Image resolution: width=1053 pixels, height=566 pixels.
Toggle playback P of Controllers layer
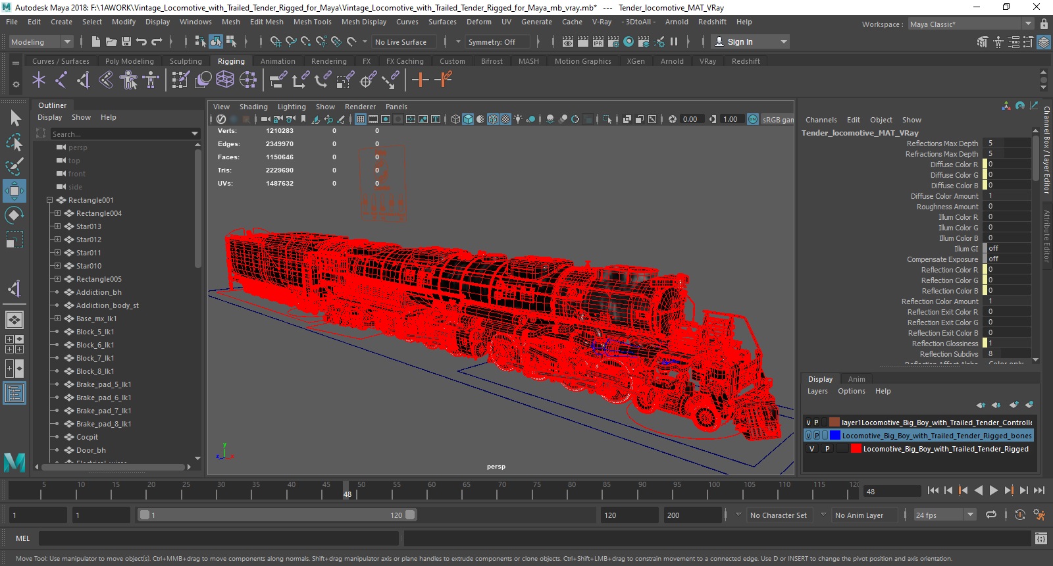[x=817, y=423]
